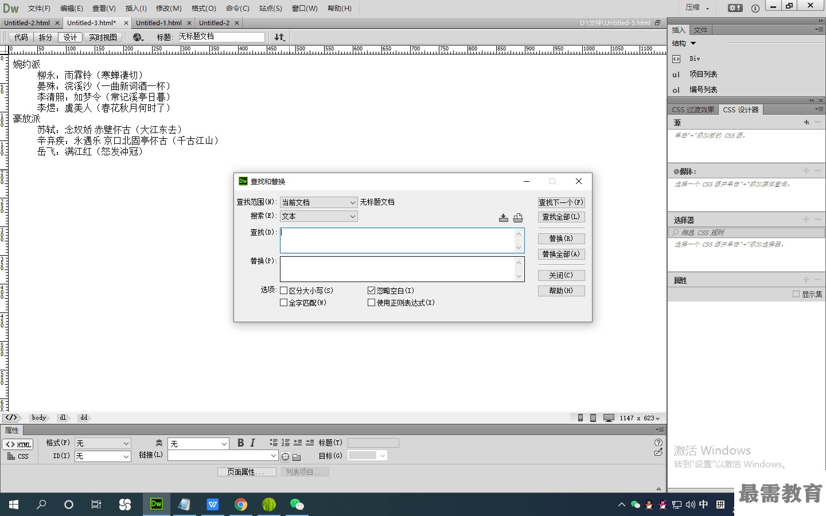
Task: Select the desktop size icon in status bar
Action: tap(609, 418)
